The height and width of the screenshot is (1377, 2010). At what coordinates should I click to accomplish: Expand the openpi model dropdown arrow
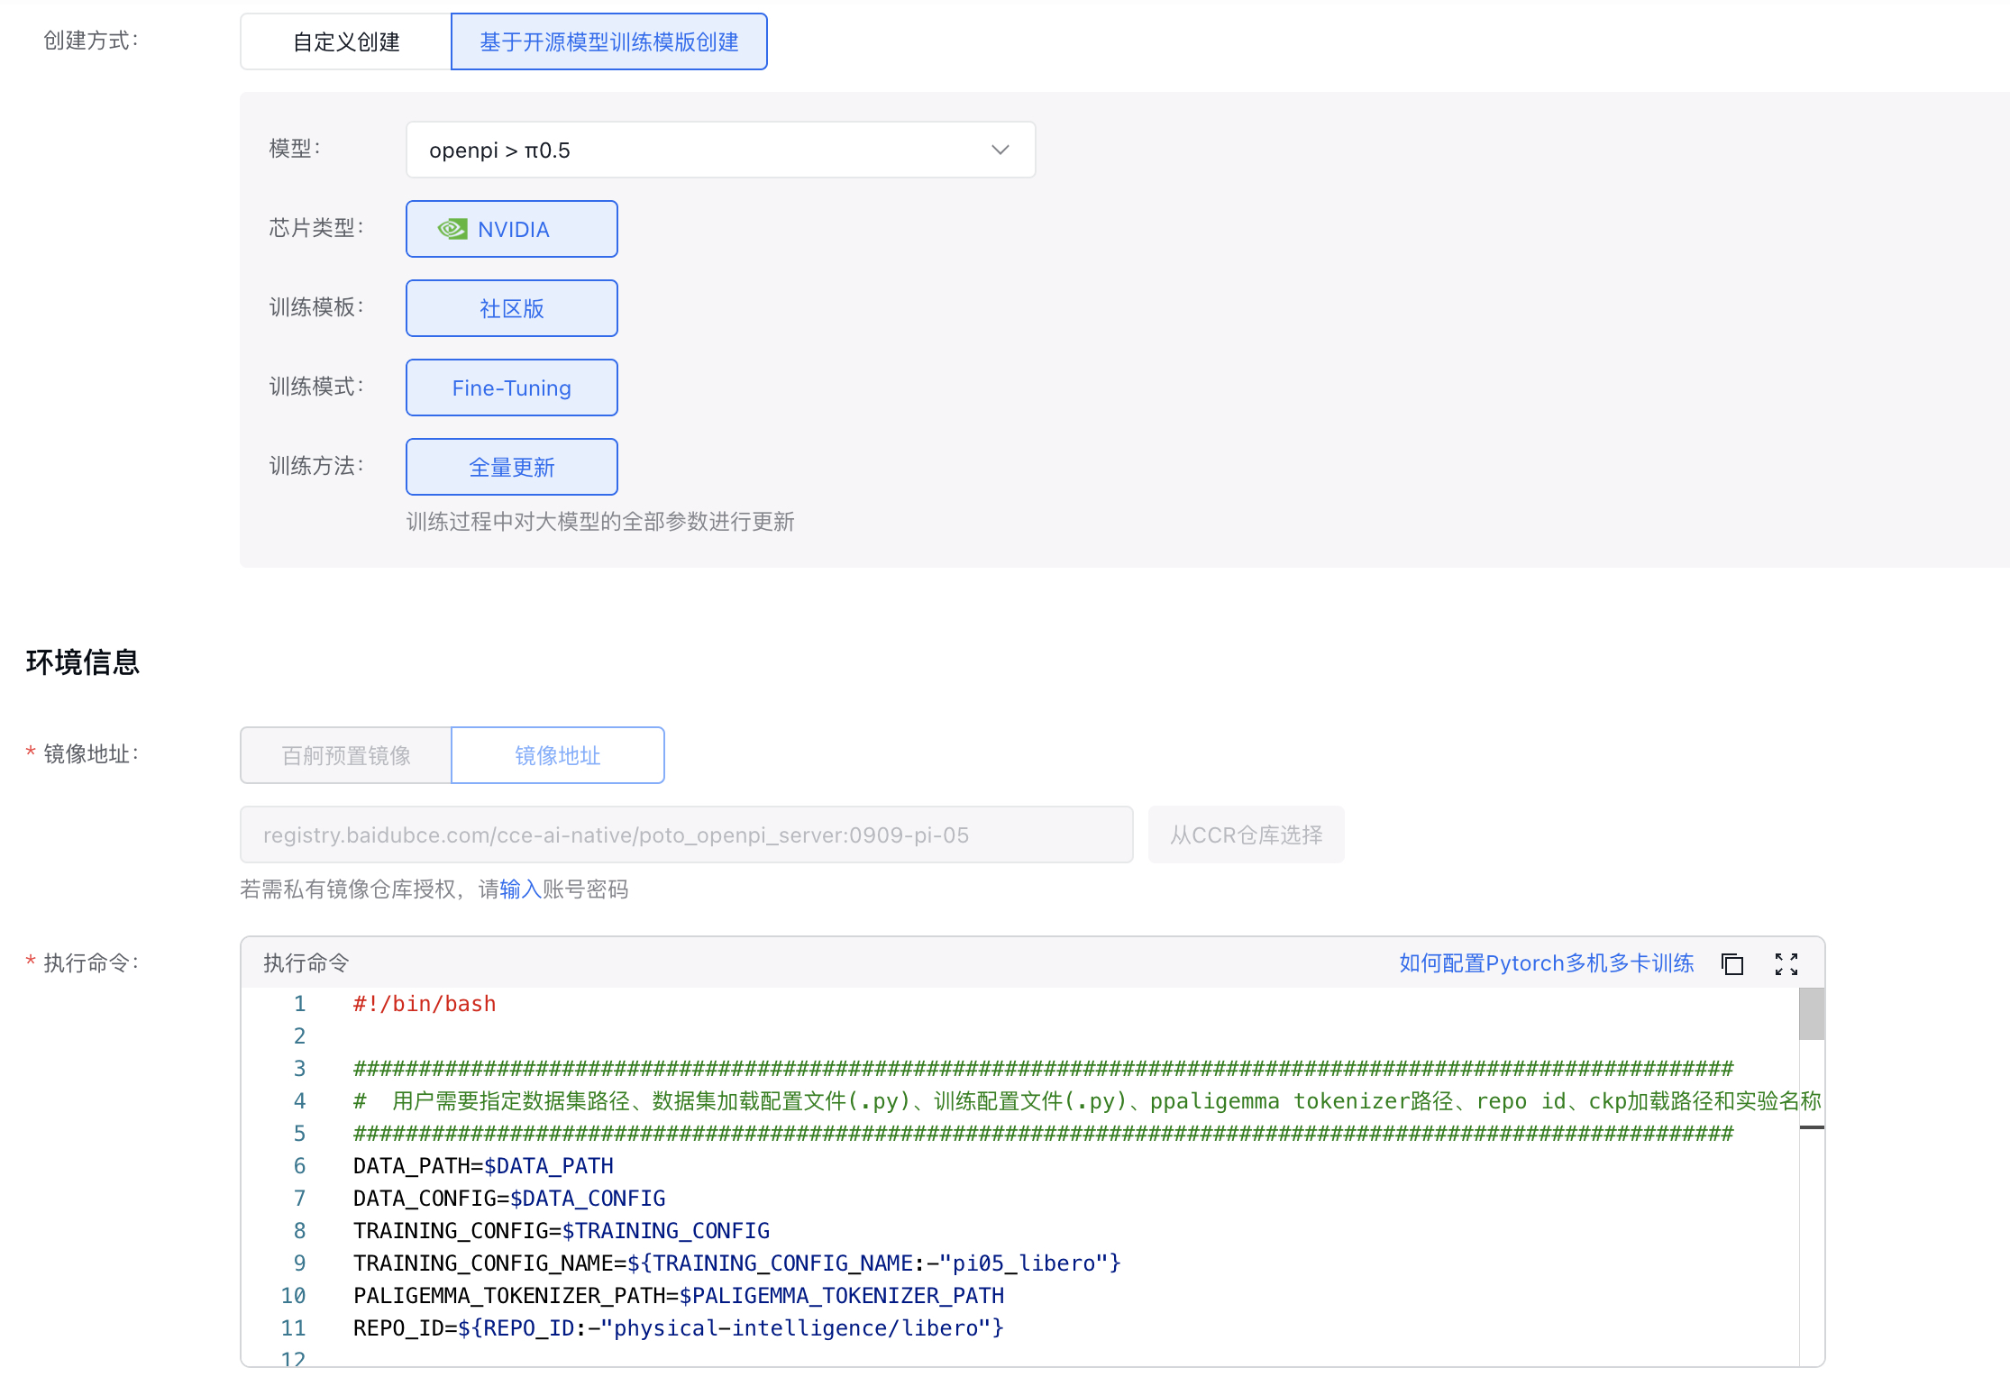(x=1000, y=150)
